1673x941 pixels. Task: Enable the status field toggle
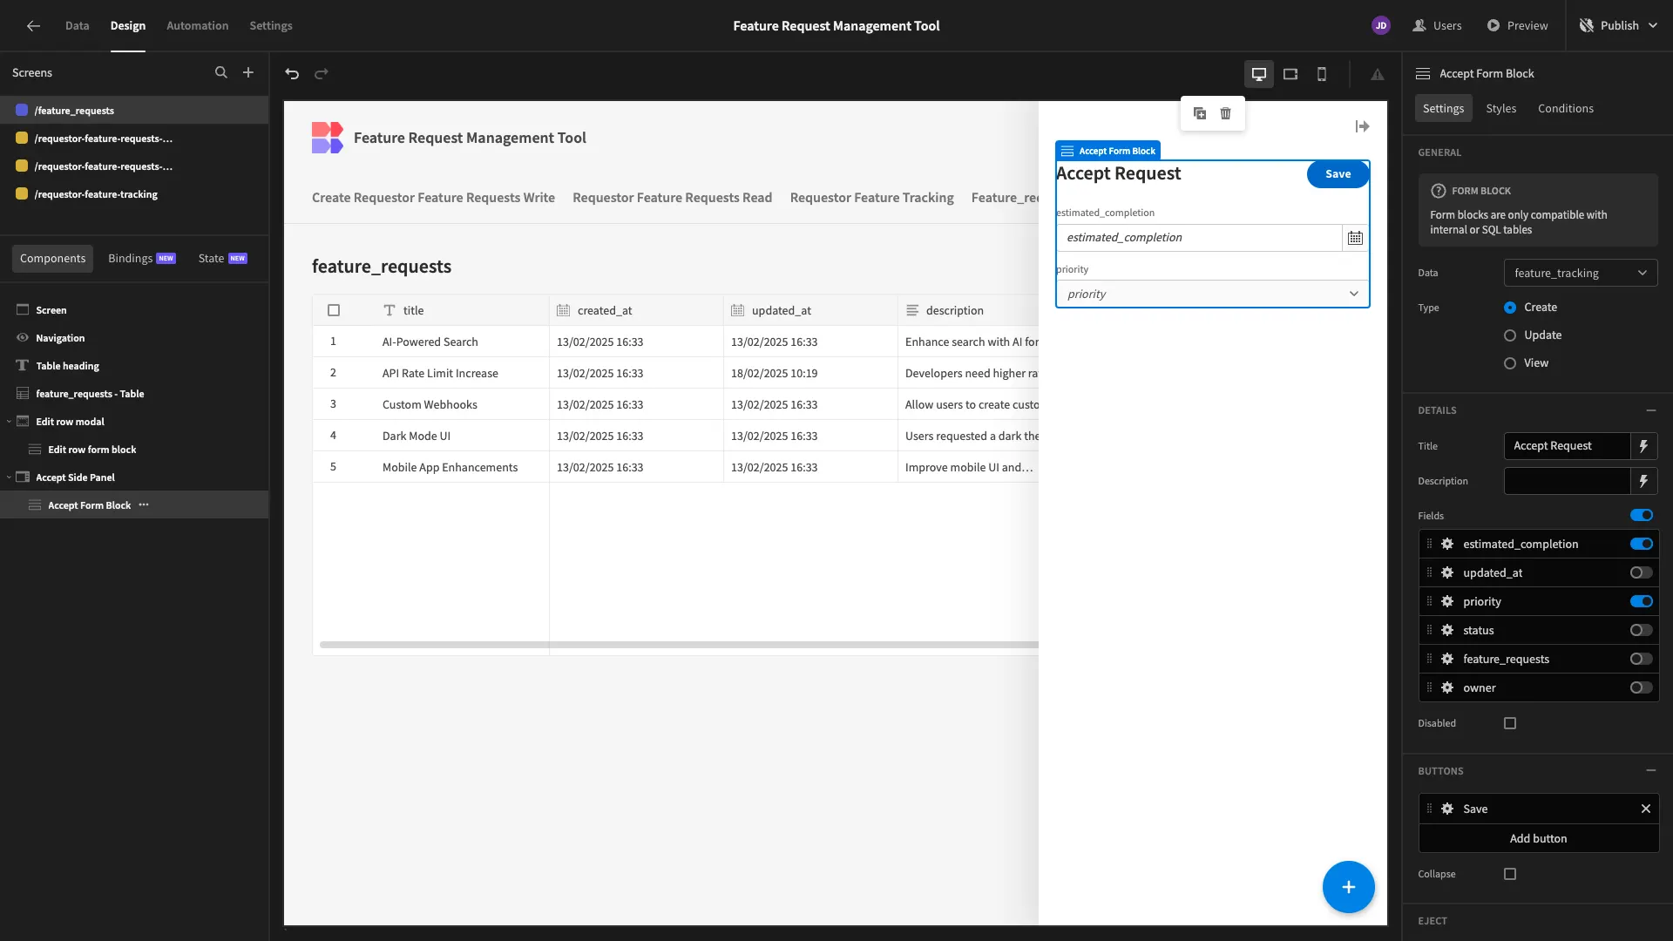(1642, 630)
